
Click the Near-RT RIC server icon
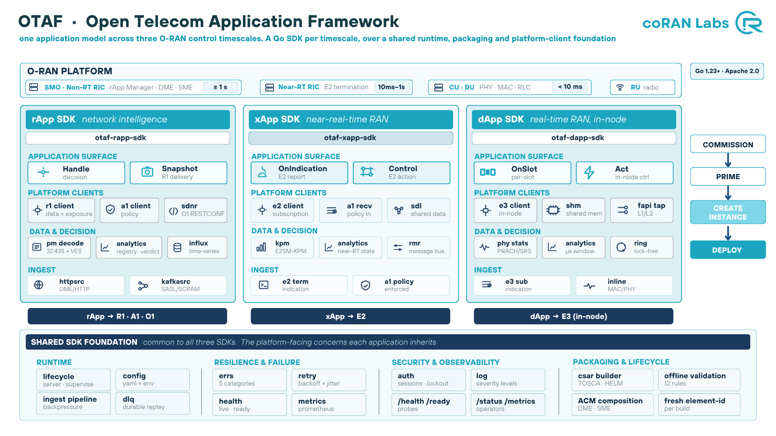point(269,87)
